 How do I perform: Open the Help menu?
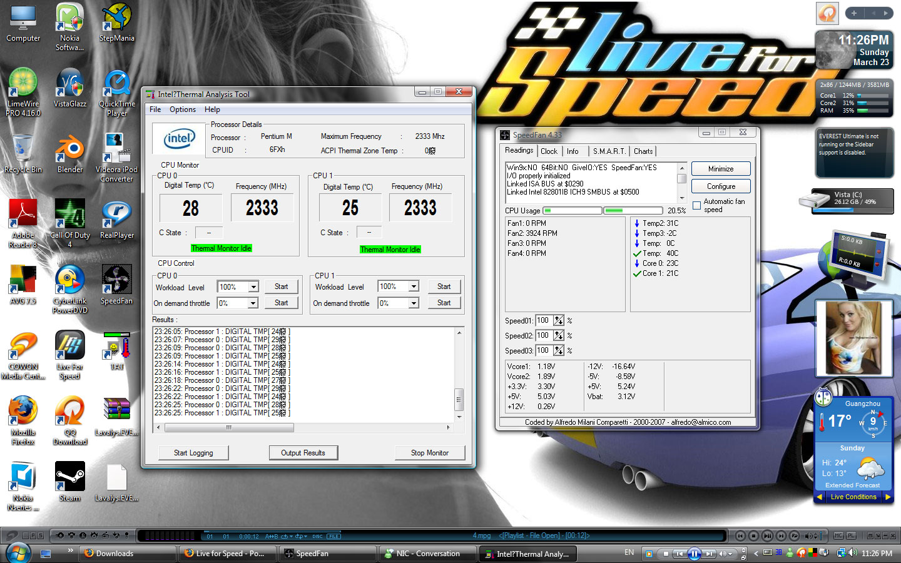(212, 109)
